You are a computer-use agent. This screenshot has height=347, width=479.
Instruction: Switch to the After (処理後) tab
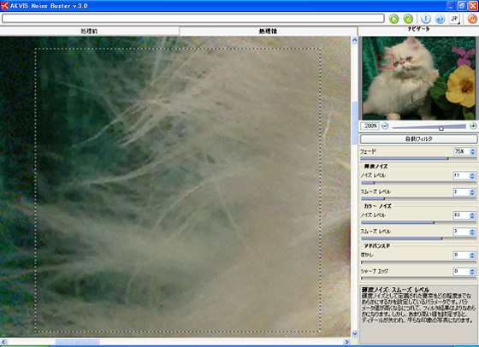click(269, 31)
